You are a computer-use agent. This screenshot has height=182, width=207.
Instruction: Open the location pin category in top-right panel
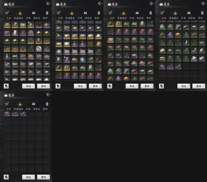coord(202,13)
